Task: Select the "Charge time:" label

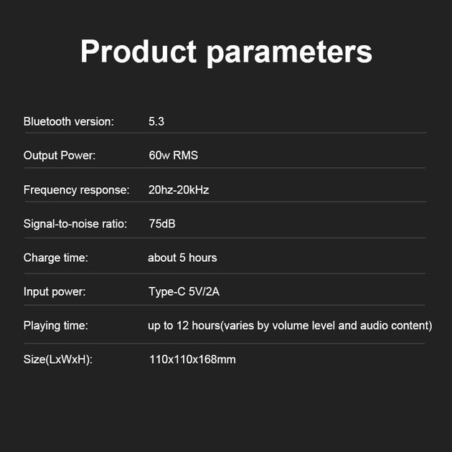Action: pyautogui.click(x=55, y=258)
